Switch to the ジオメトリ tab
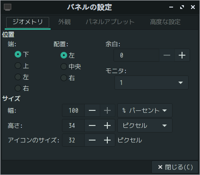Viewport: 200px width, 175px height. tap(28, 22)
